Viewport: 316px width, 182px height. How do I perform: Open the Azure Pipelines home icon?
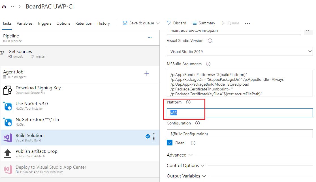(x=4, y=7)
